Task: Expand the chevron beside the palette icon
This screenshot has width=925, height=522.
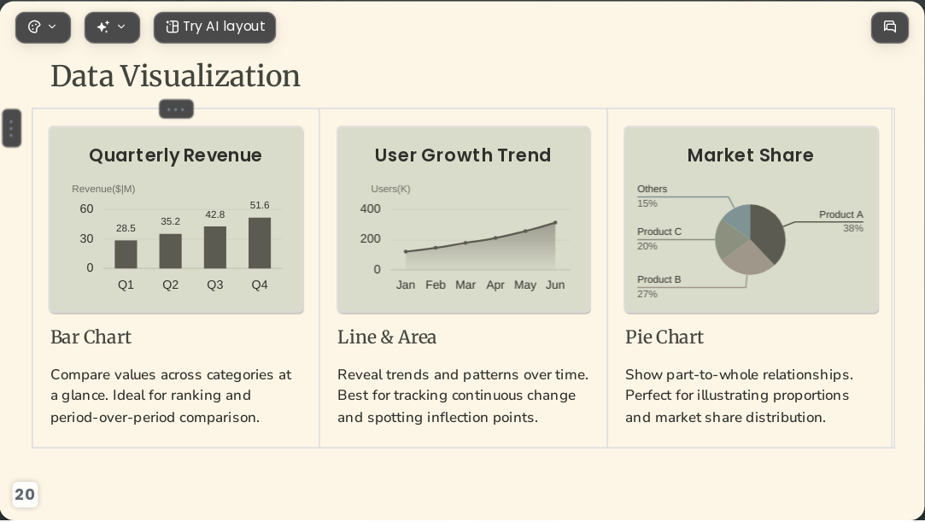Action: point(52,27)
